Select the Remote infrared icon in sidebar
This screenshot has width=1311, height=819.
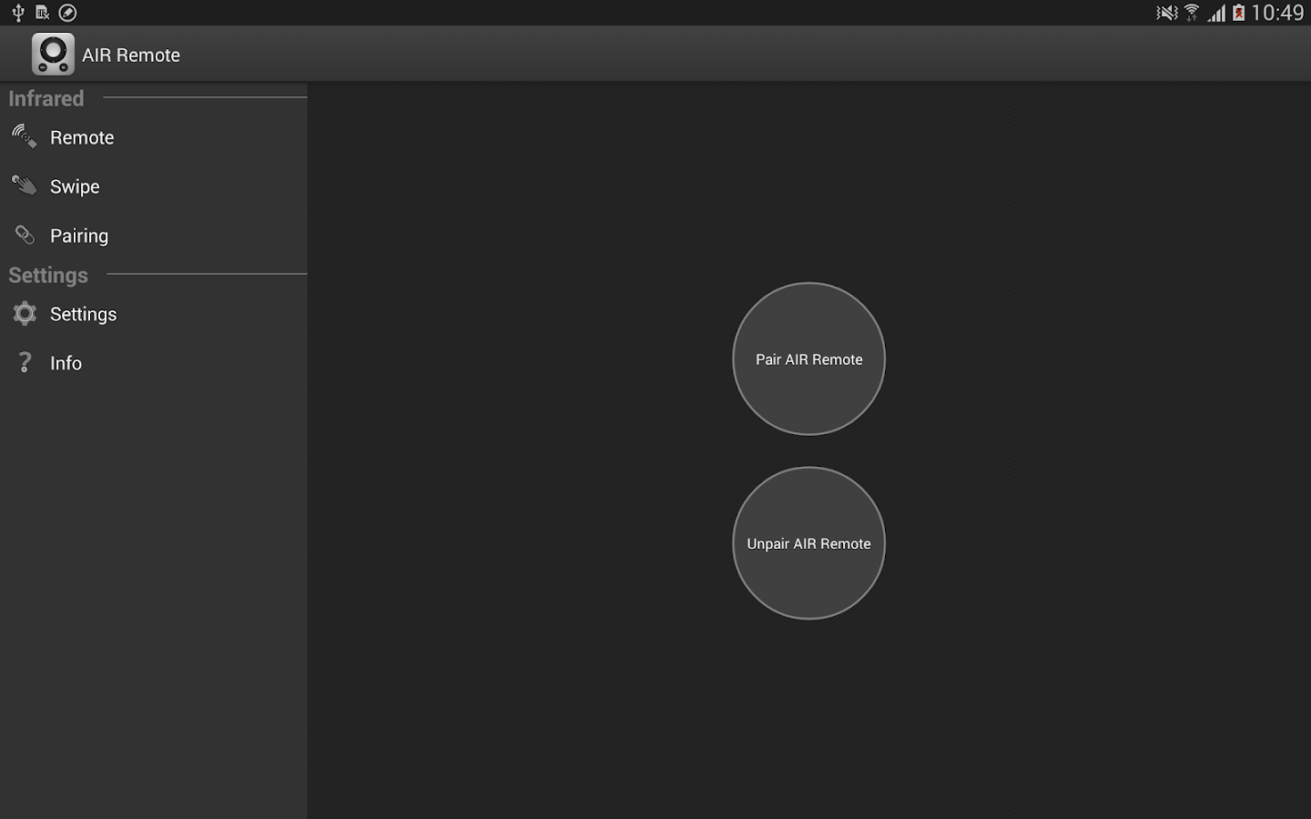click(24, 136)
